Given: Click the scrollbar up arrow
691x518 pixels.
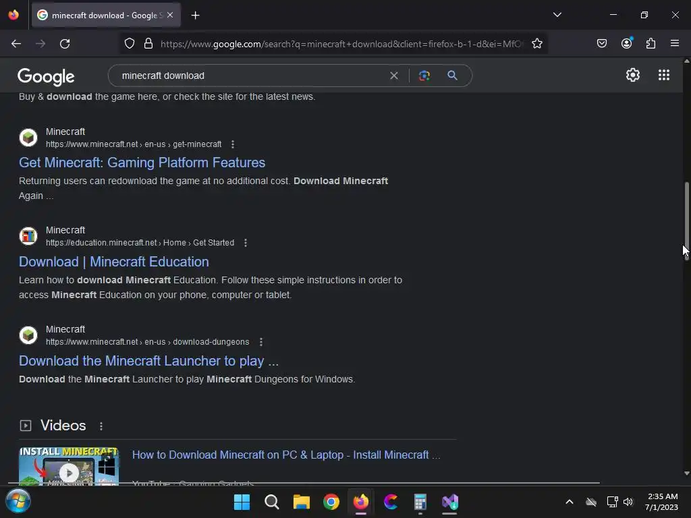Looking at the screenshot, I should pyautogui.click(x=686, y=61).
